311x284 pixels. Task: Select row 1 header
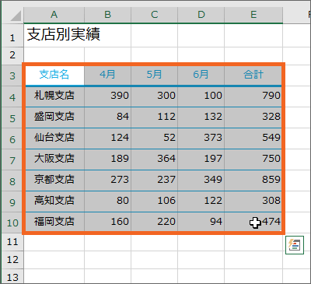(12, 36)
